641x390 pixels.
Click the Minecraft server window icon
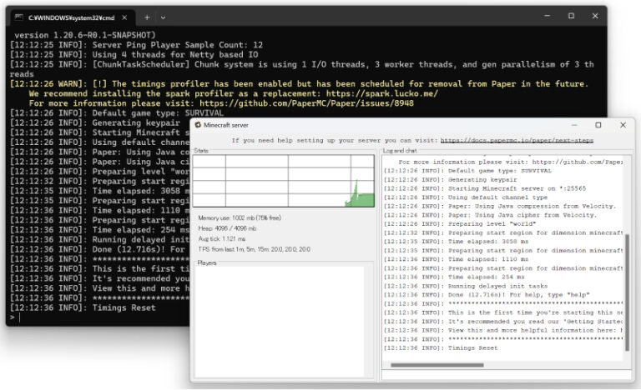click(198, 125)
